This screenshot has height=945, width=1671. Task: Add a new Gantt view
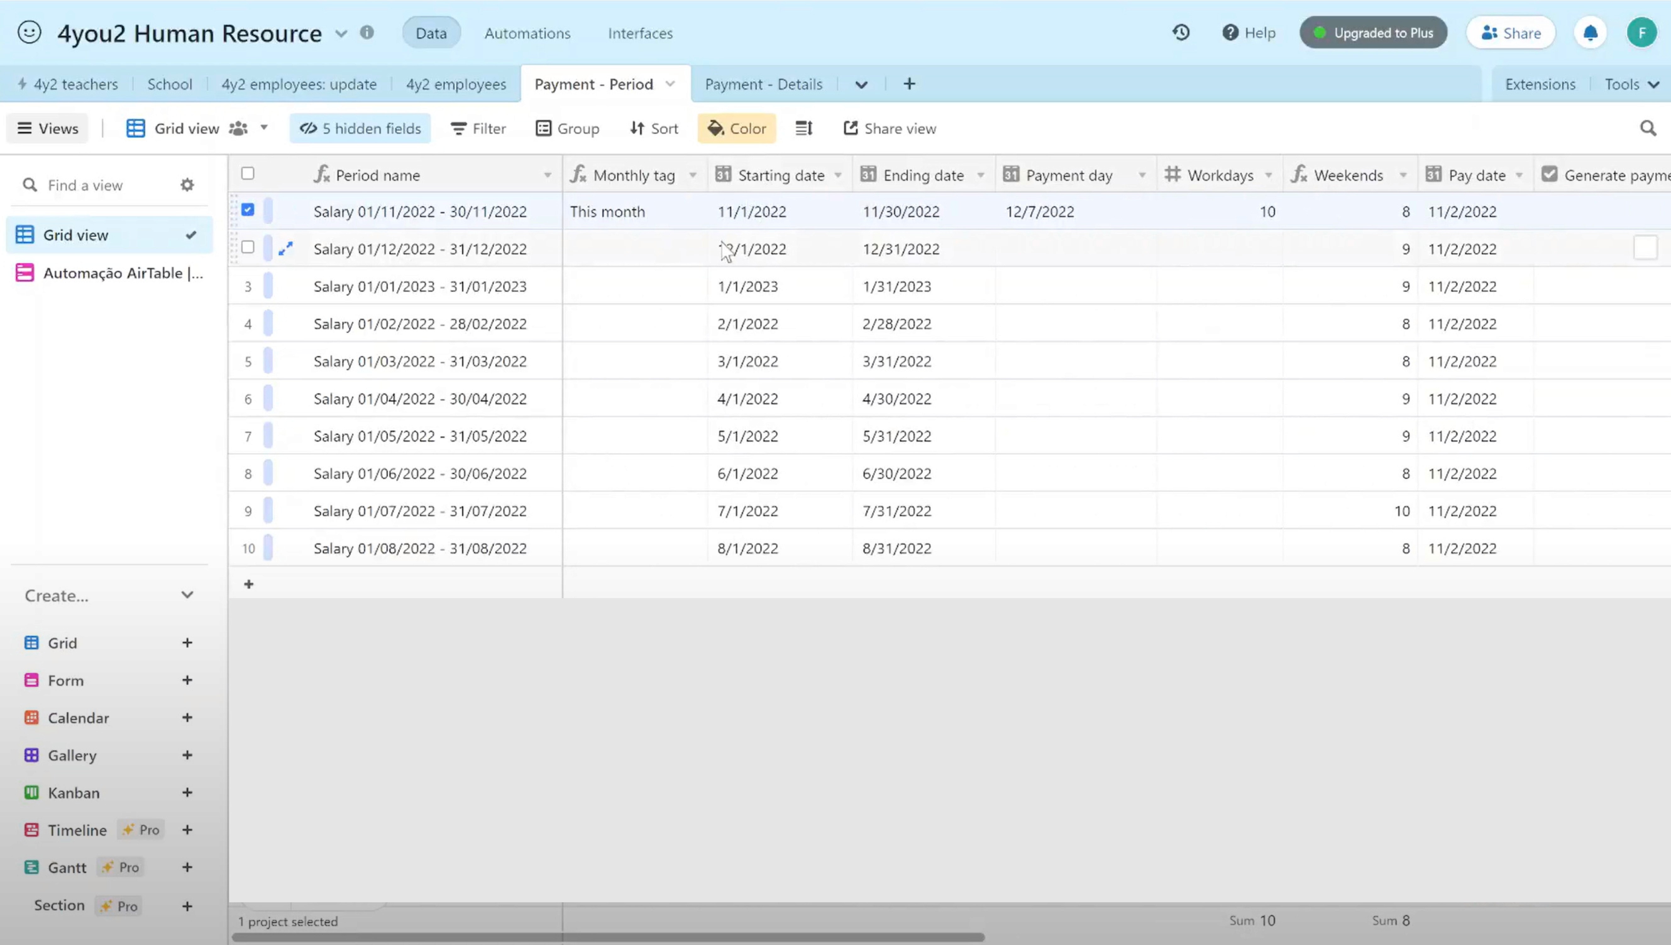187,867
